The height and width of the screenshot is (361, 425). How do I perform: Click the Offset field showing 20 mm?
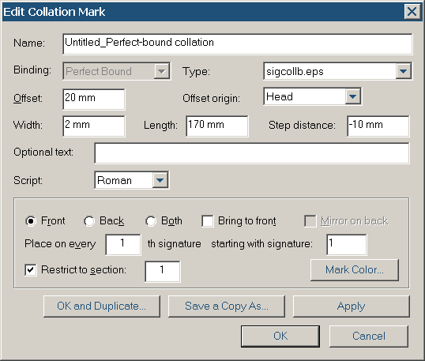94,100
